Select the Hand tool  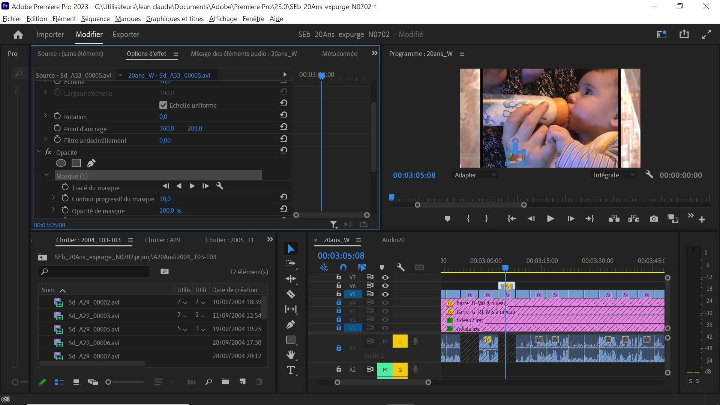click(291, 355)
